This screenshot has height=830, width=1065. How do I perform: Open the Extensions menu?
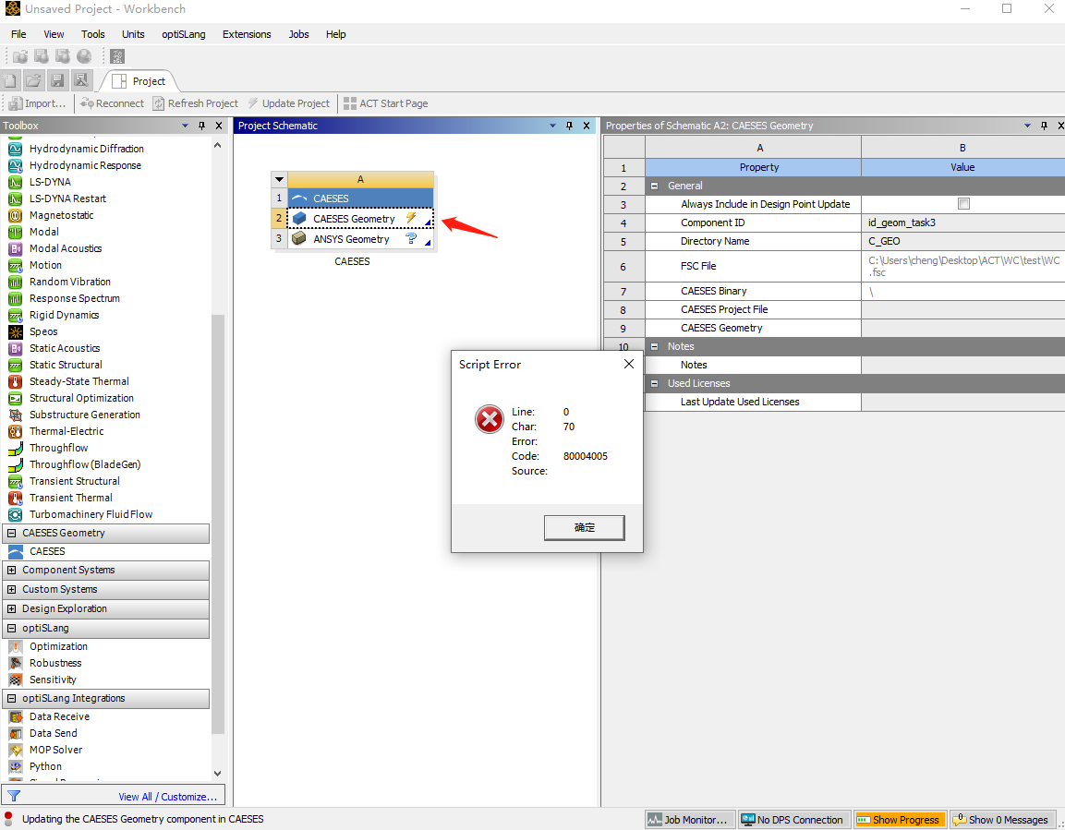click(247, 34)
